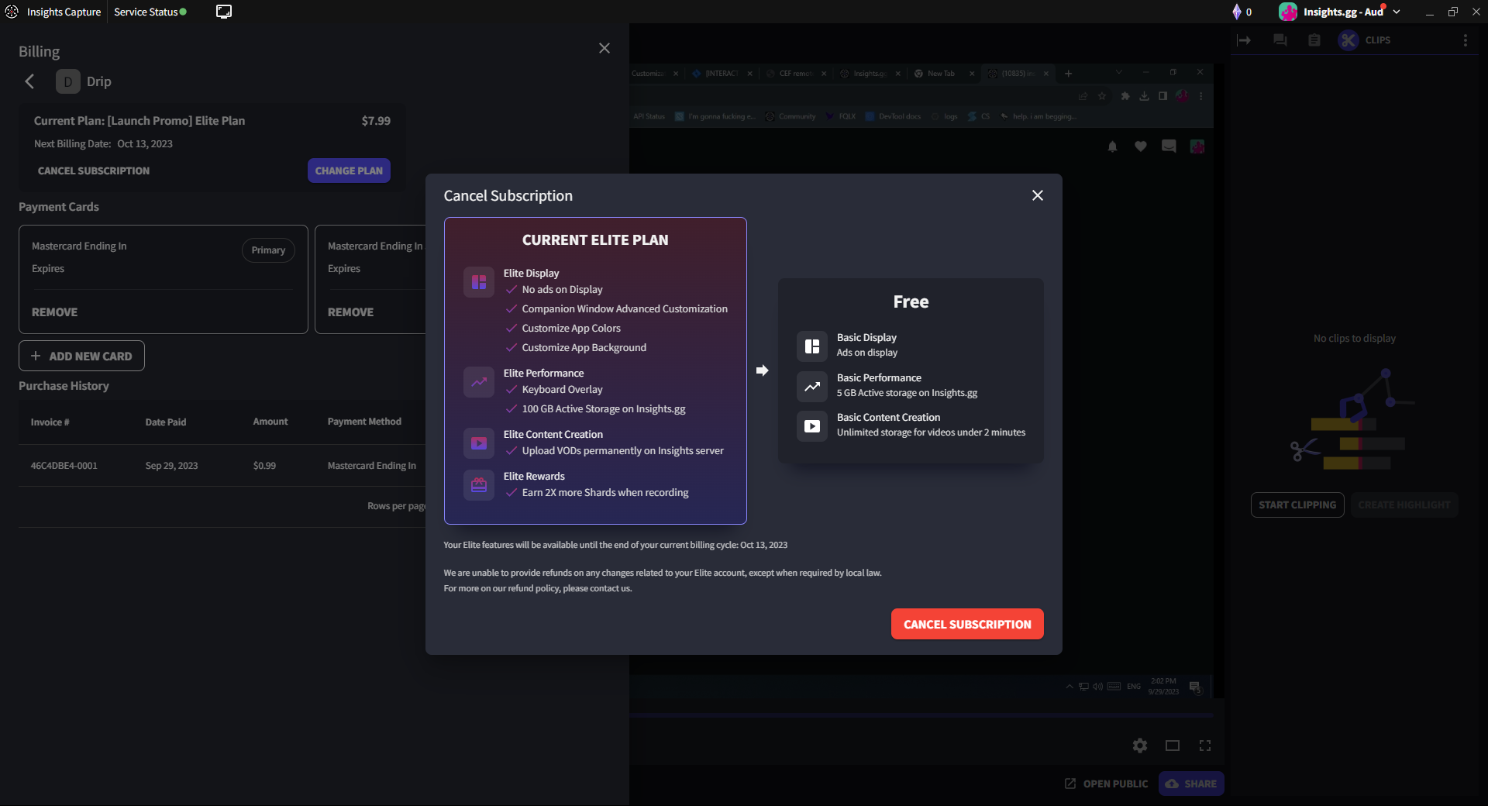Click the bookmark star in recorded browser
The width and height of the screenshot is (1488, 806).
pyautogui.click(x=1102, y=96)
